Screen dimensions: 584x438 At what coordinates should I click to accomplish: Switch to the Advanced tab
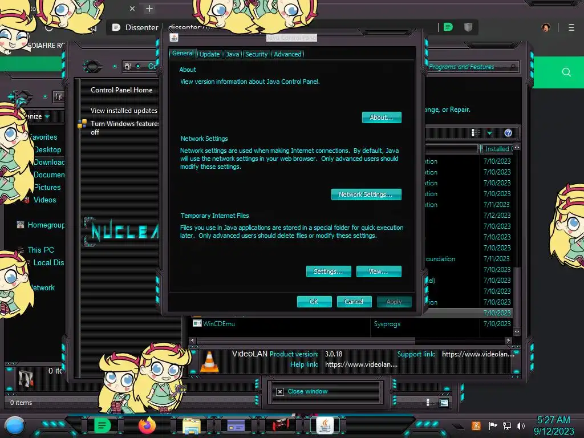click(287, 54)
